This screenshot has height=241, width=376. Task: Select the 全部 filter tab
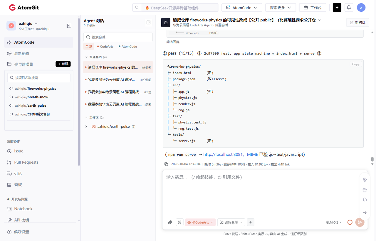point(89,46)
